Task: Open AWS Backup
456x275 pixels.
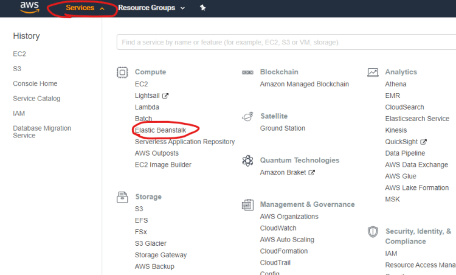Action: coord(154,266)
